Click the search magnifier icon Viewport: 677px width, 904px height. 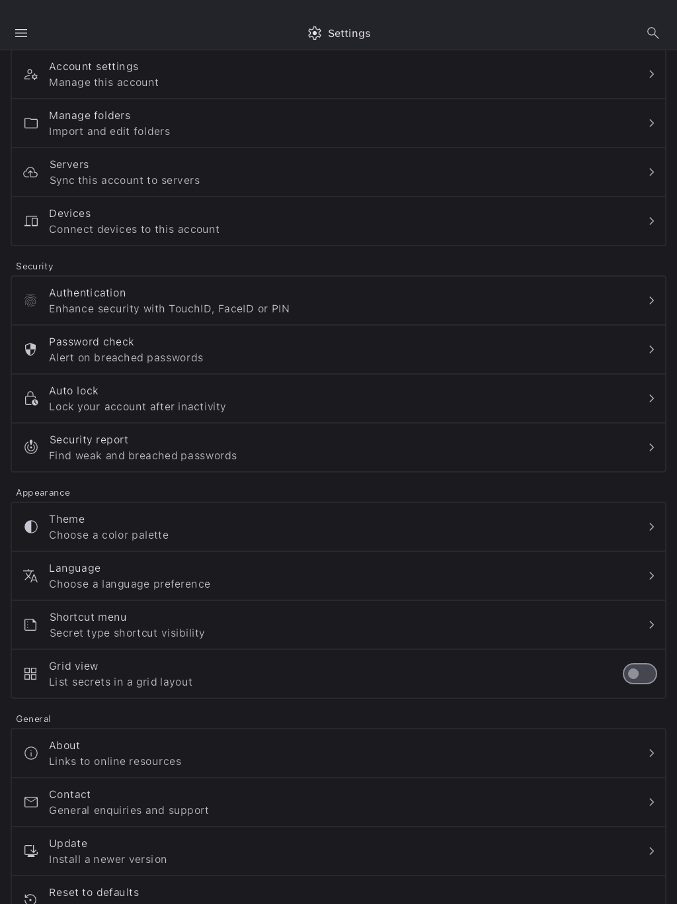point(653,33)
